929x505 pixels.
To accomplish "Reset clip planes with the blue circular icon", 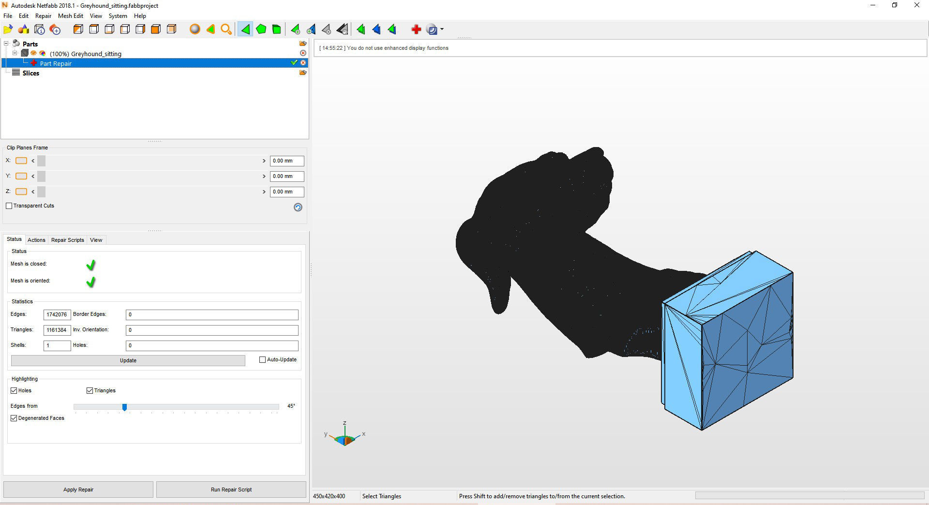I will point(298,207).
